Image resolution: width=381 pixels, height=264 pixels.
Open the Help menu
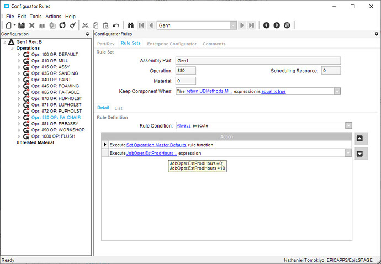click(70, 17)
